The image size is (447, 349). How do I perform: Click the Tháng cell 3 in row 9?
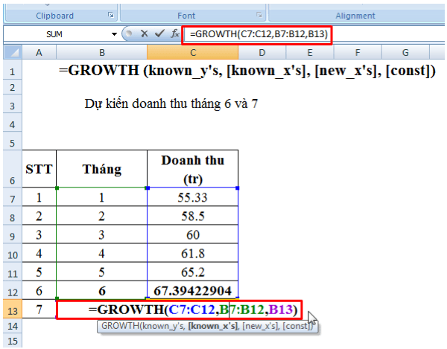click(x=102, y=234)
